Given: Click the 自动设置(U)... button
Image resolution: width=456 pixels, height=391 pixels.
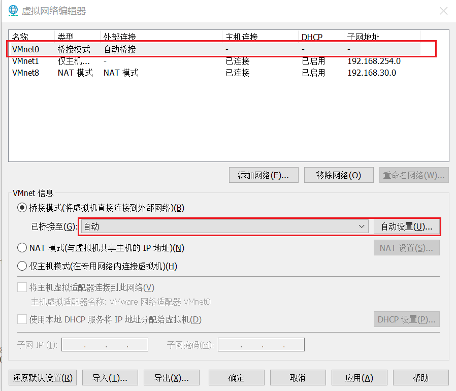Looking at the screenshot, I should [x=407, y=226].
